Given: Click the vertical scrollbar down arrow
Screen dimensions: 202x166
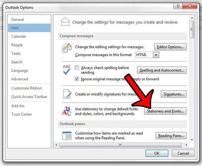Looking at the screenshot, I should coord(192,140).
